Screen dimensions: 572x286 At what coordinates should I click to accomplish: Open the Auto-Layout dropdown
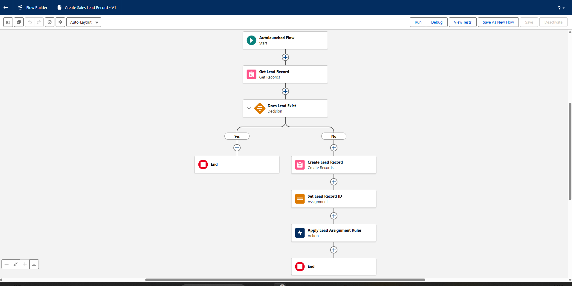pyautogui.click(x=84, y=22)
